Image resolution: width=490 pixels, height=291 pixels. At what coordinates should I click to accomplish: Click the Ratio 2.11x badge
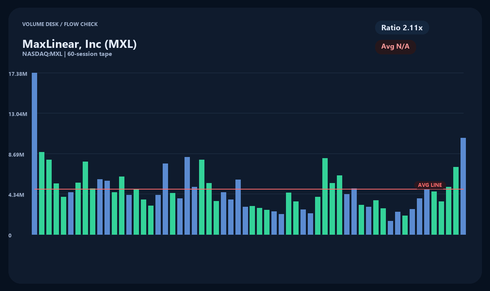(402, 28)
